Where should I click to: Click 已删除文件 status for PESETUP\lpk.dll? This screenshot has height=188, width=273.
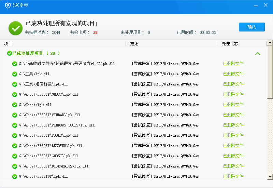(x=233, y=176)
